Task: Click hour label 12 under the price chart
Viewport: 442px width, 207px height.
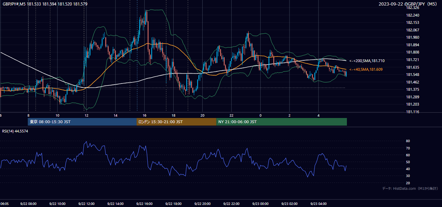Action: (x=86, y=115)
